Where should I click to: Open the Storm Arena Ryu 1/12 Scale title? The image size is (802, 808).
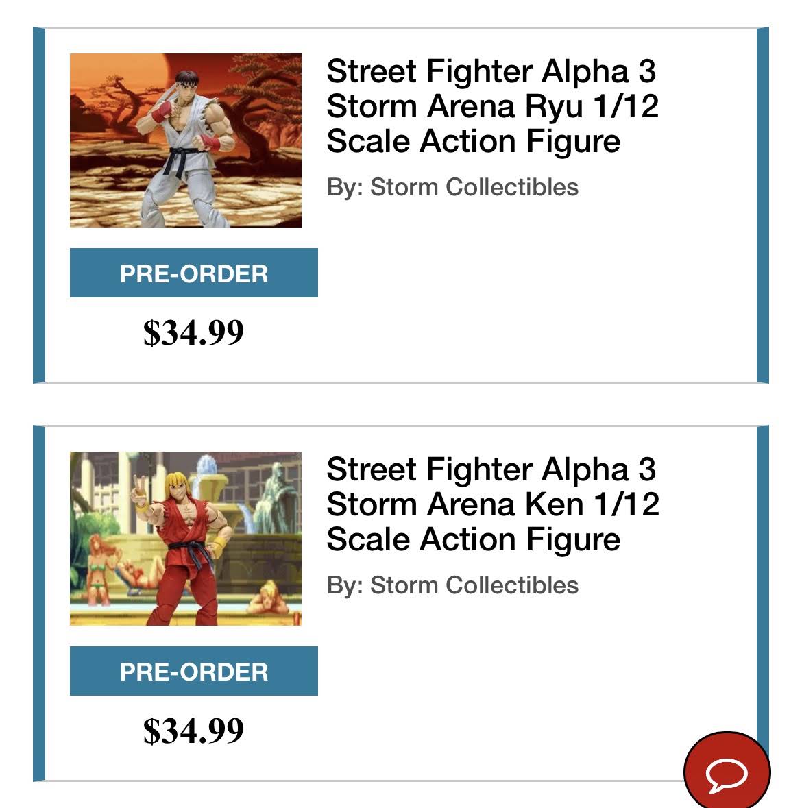click(x=493, y=106)
